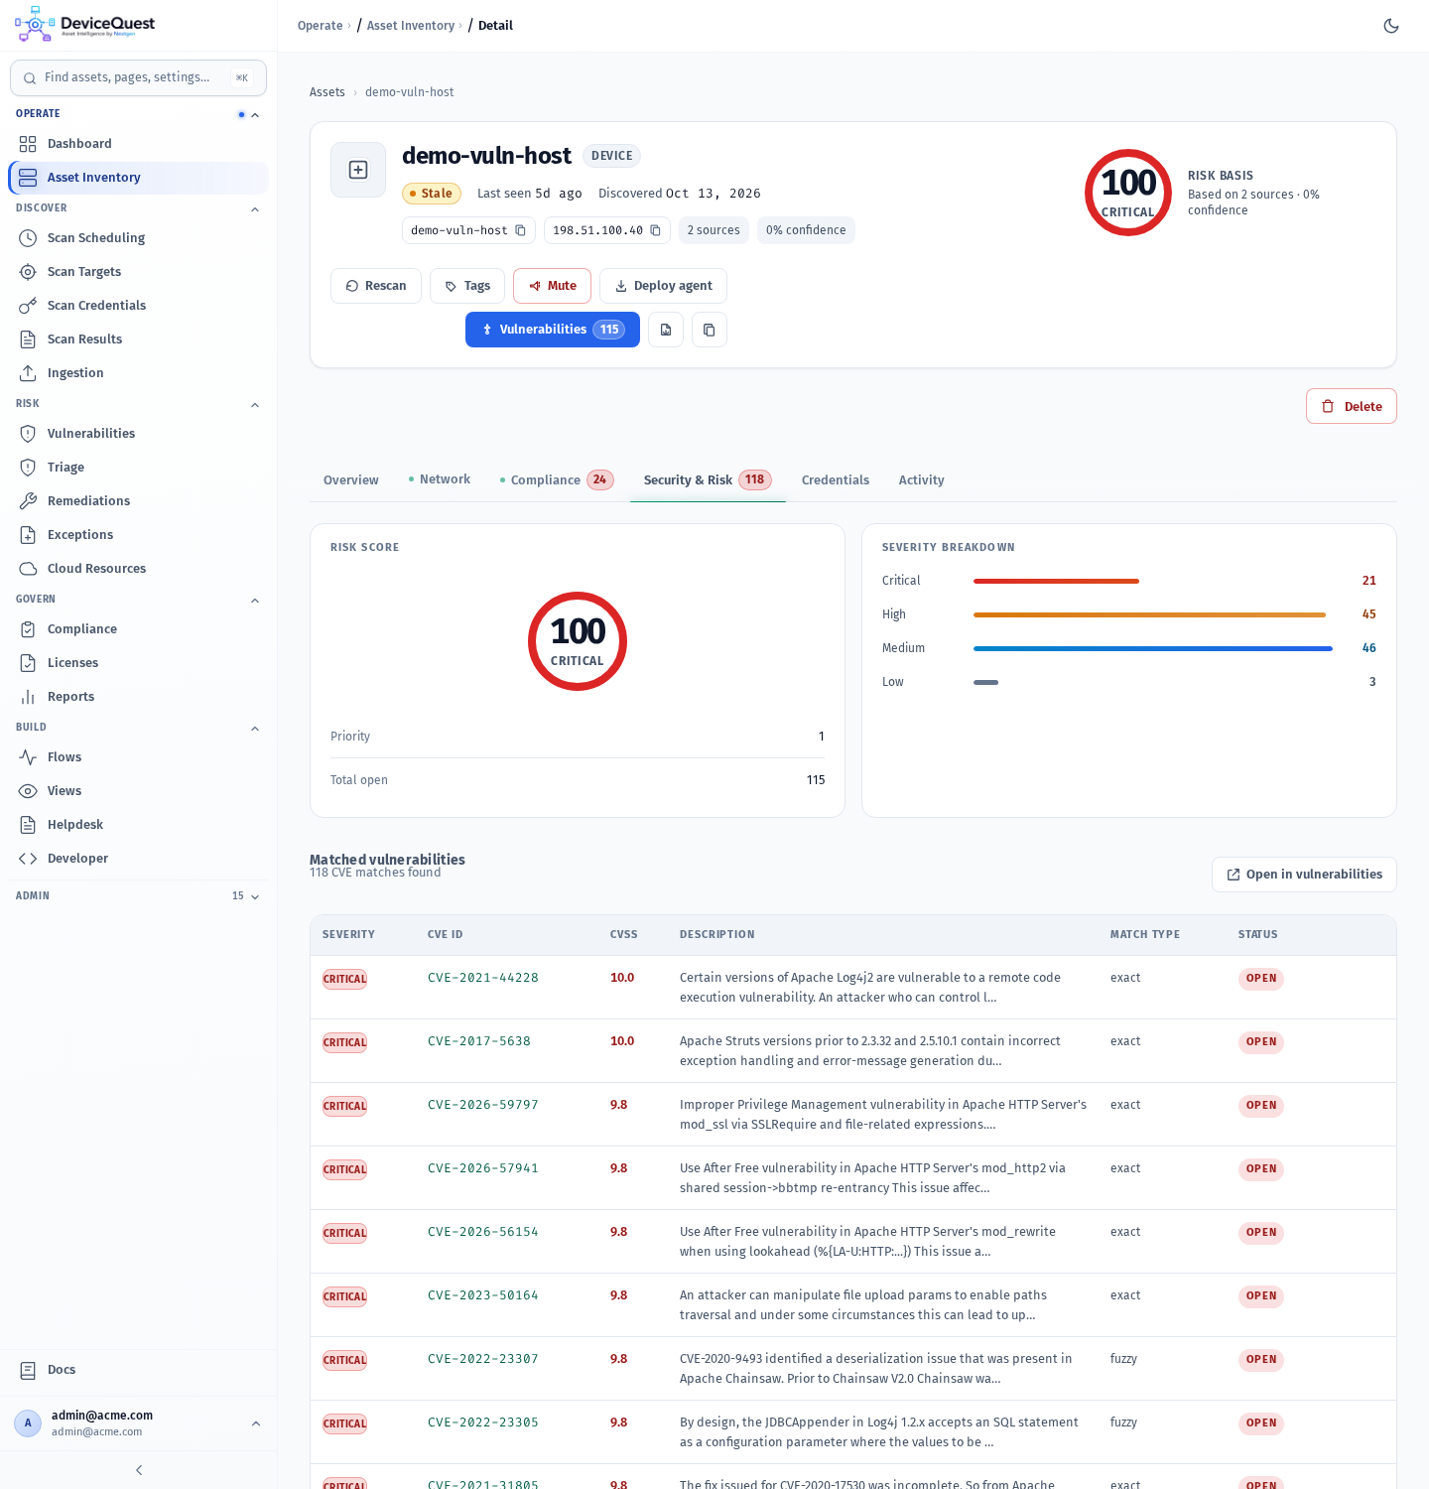Open Compliance clipboard icon in sidebar
Image resolution: width=1429 pixels, height=1489 pixels.
(x=28, y=629)
